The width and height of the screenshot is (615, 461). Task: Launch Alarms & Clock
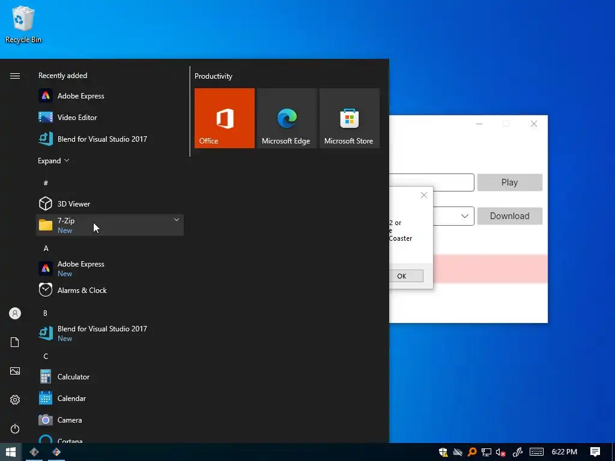coord(110,290)
